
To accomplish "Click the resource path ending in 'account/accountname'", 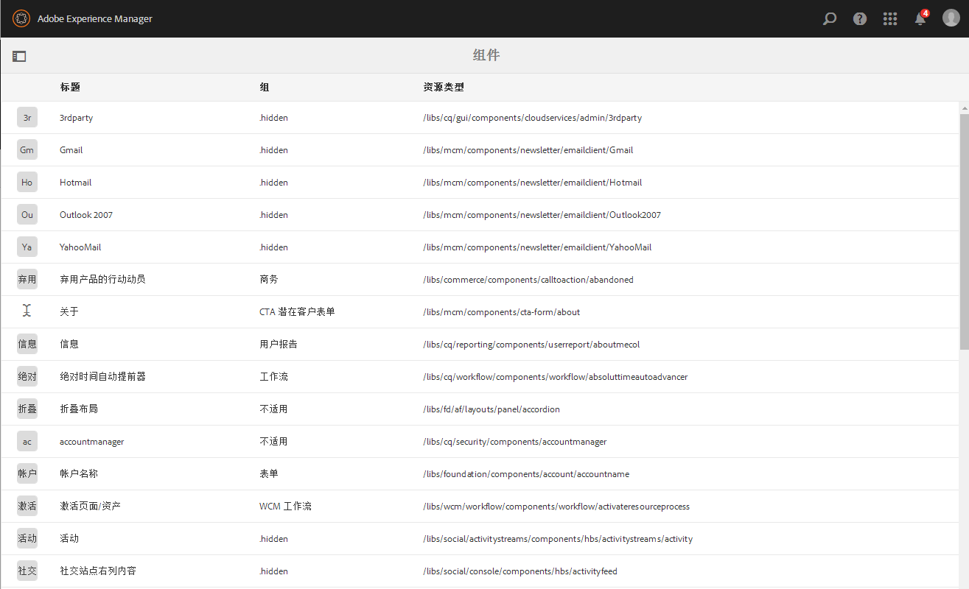I will pos(526,474).
